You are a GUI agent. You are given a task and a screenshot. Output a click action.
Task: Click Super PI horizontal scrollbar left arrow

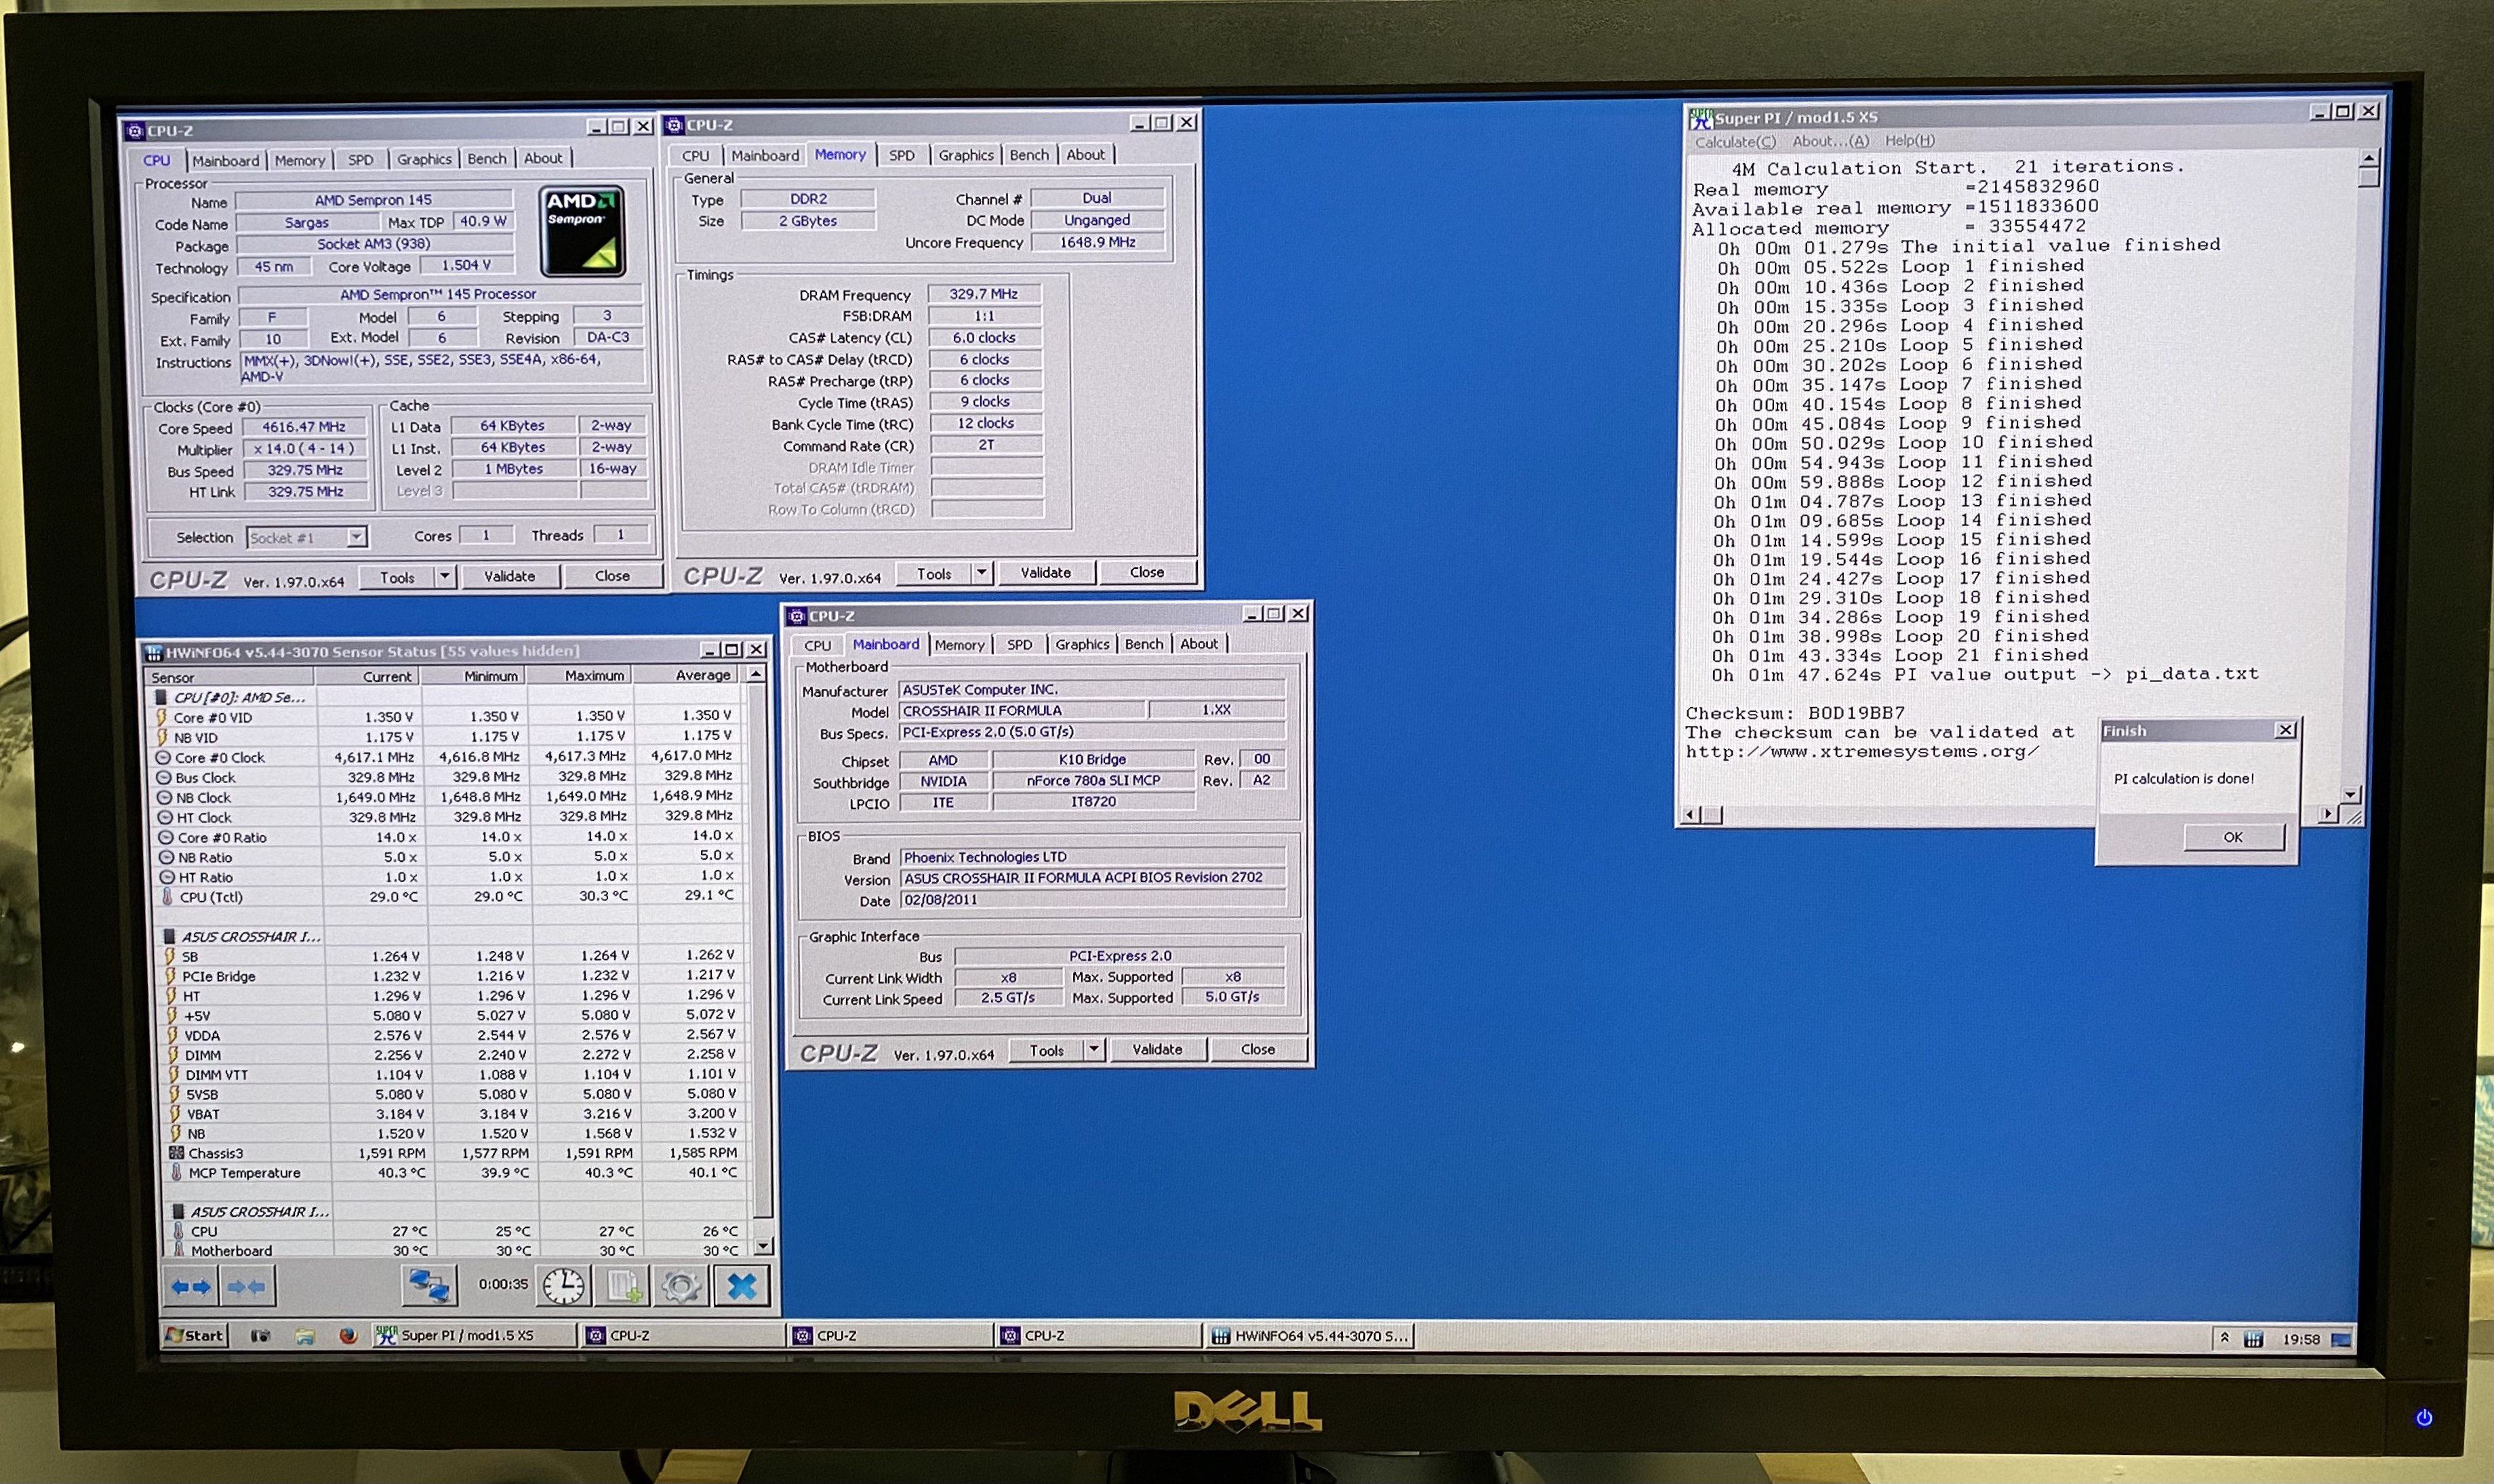1690,815
